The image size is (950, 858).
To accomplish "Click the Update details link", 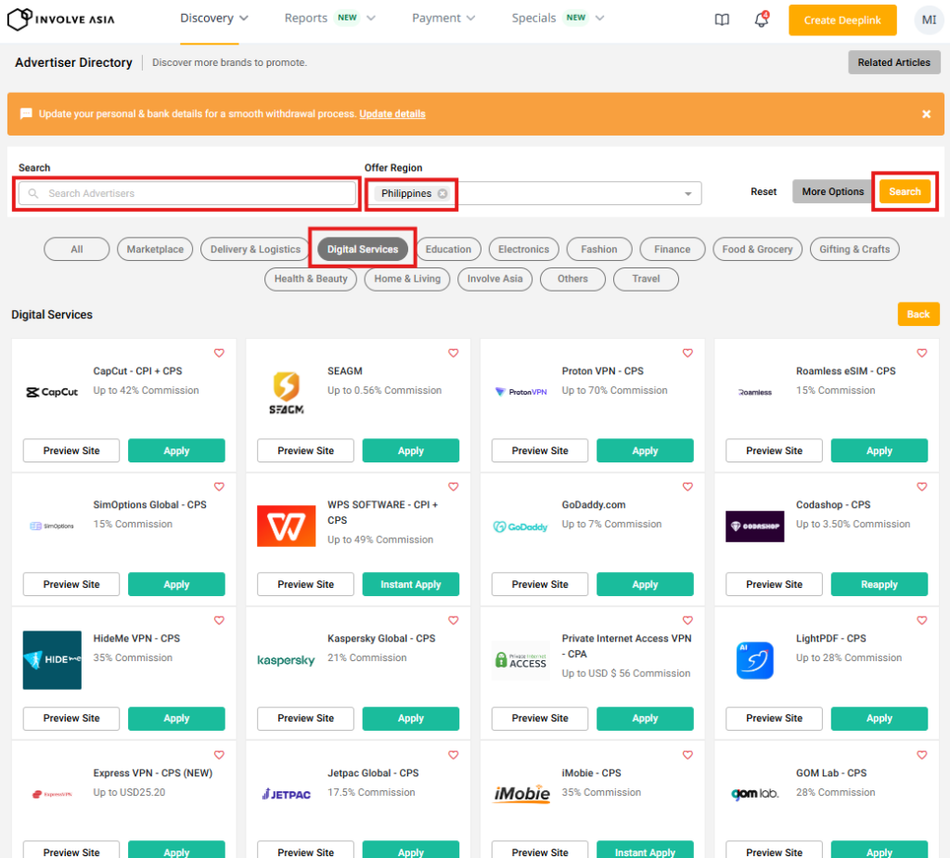I will 392,114.
